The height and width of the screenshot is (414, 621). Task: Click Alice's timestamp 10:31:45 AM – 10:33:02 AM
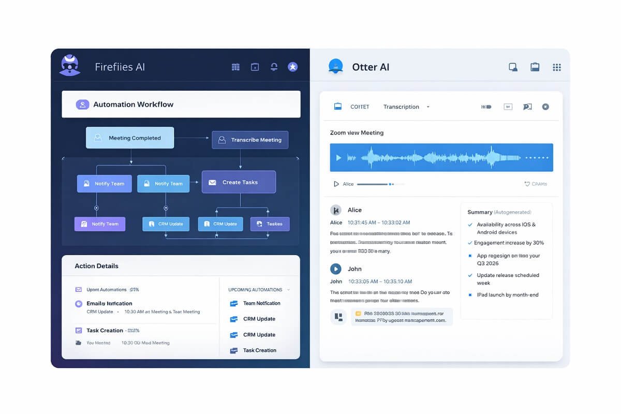pos(379,223)
